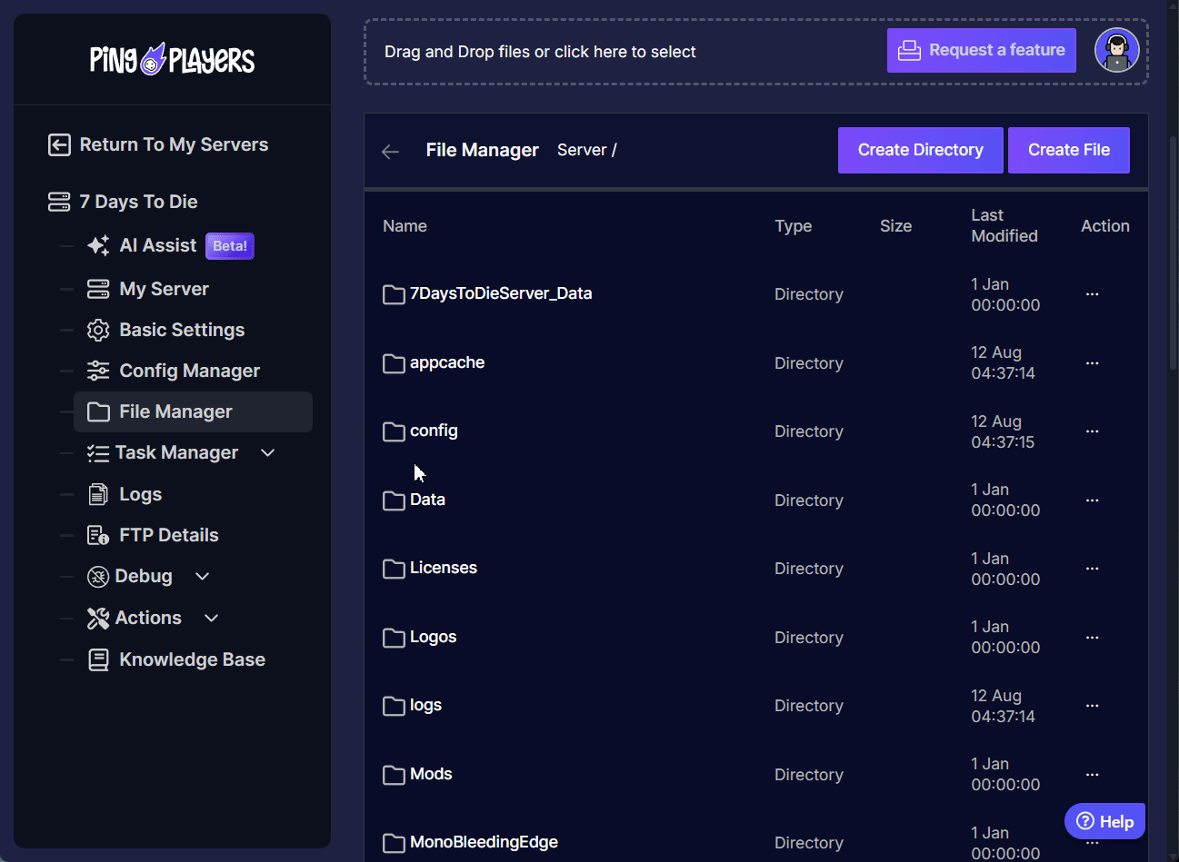Click the 7 Days To Die server label
The width and height of the screenshot is (1179, 862).
138,202
